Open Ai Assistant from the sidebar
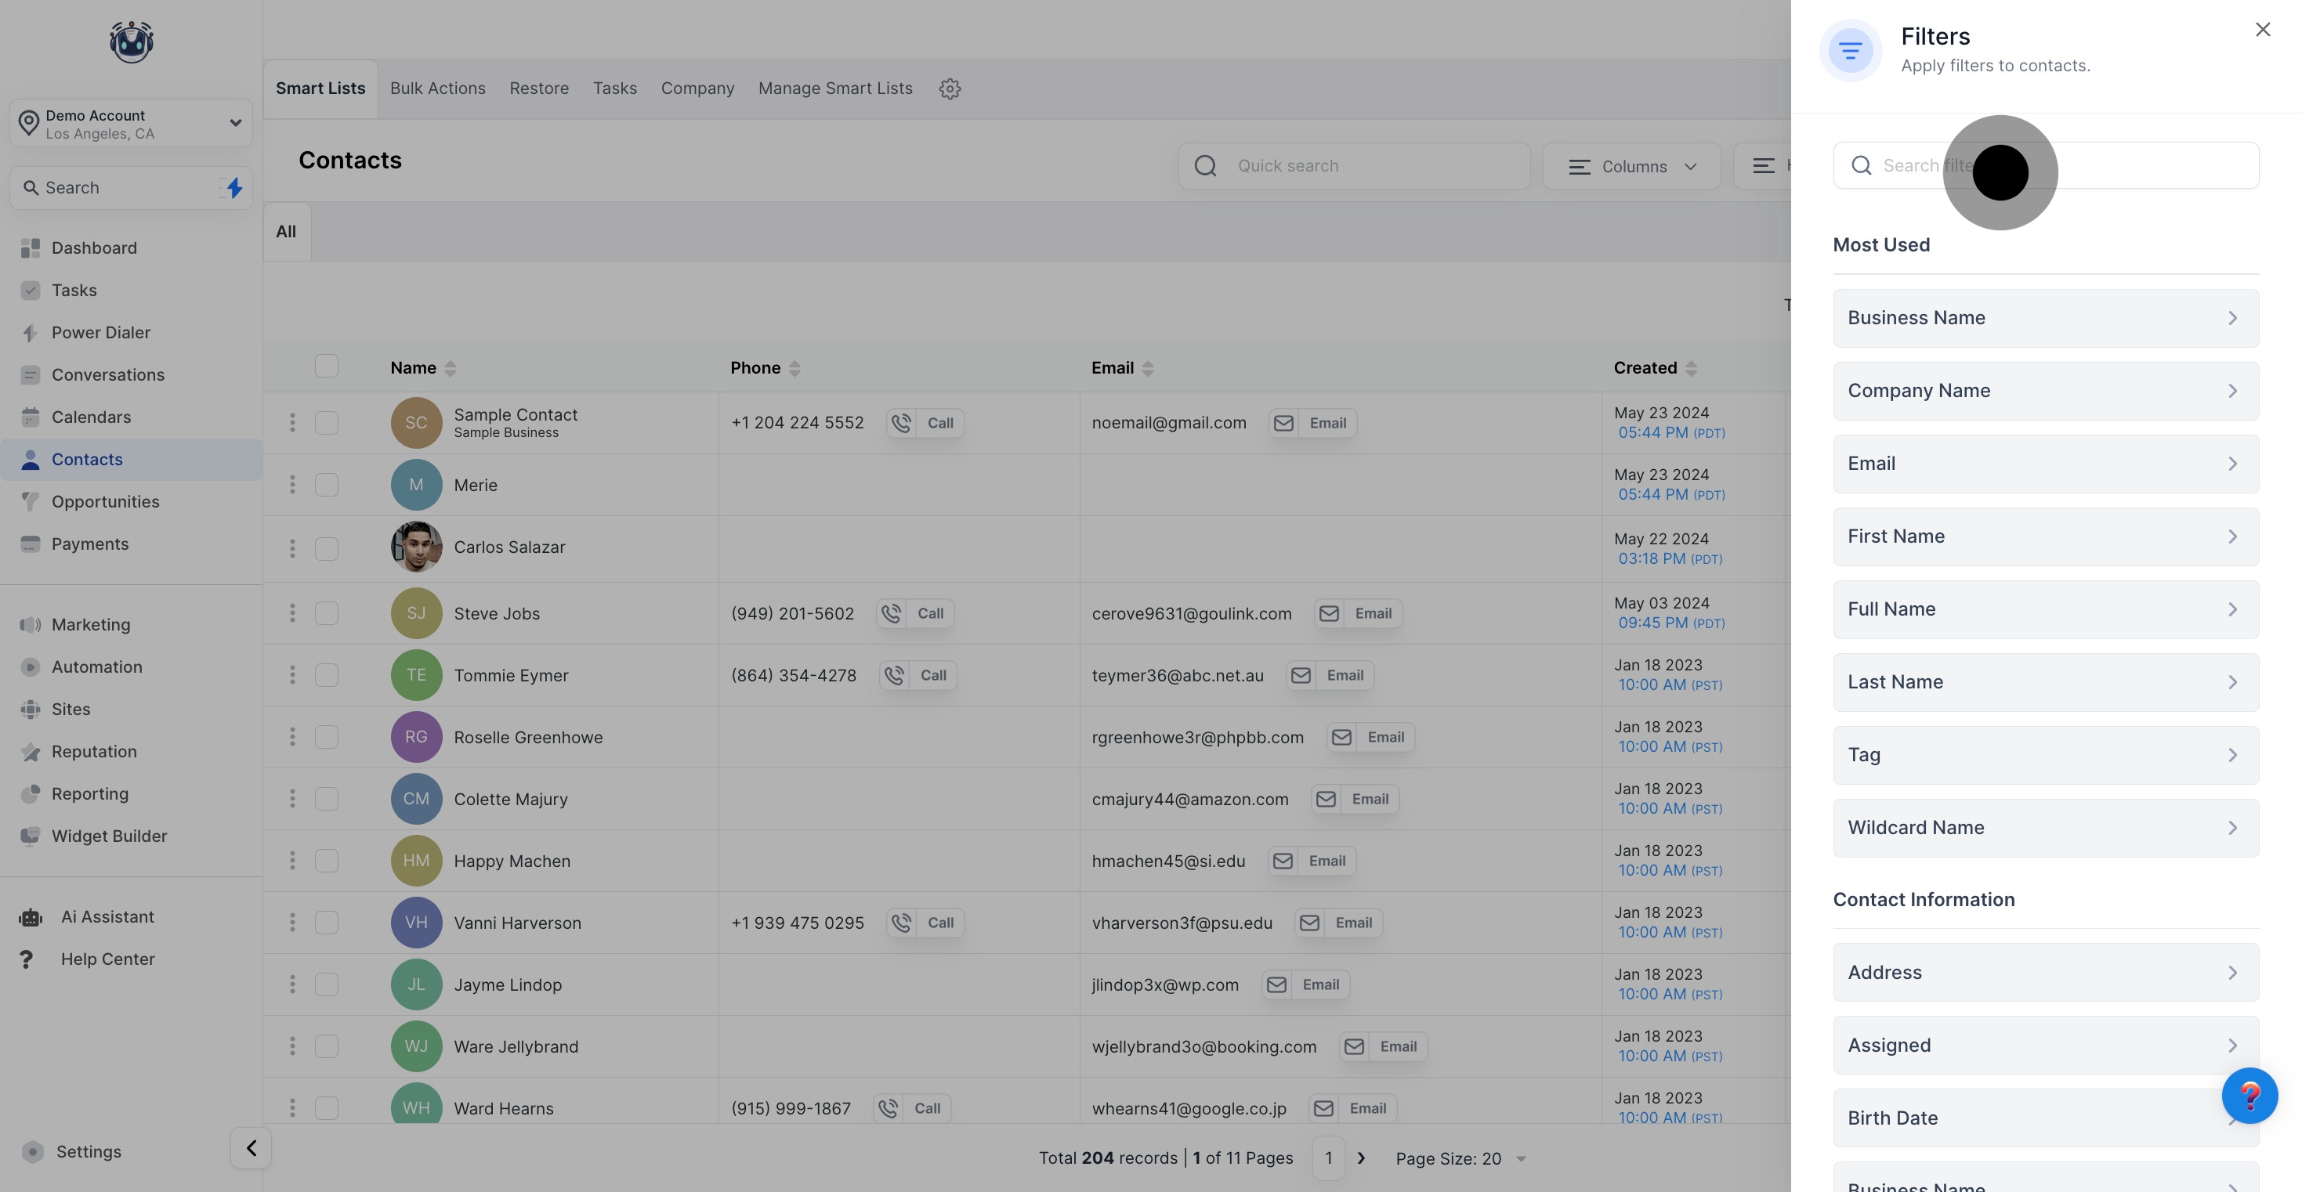Image resolution: width=2302 pixels, height=1192 pixels. (107, 917)
